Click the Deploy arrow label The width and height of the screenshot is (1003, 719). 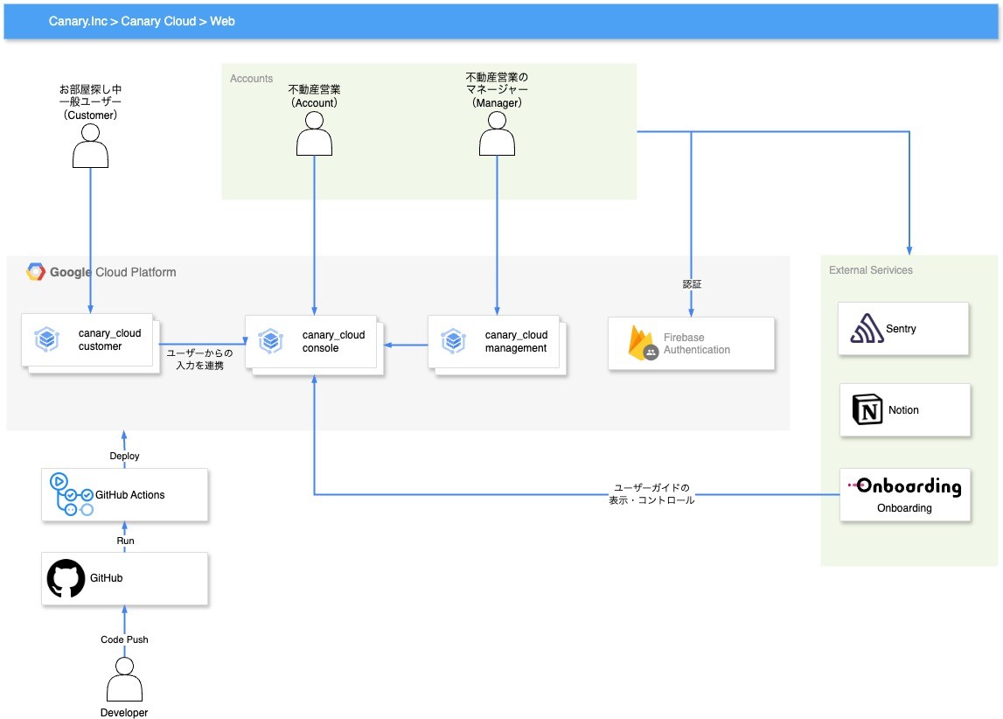[x=124, y=456]
